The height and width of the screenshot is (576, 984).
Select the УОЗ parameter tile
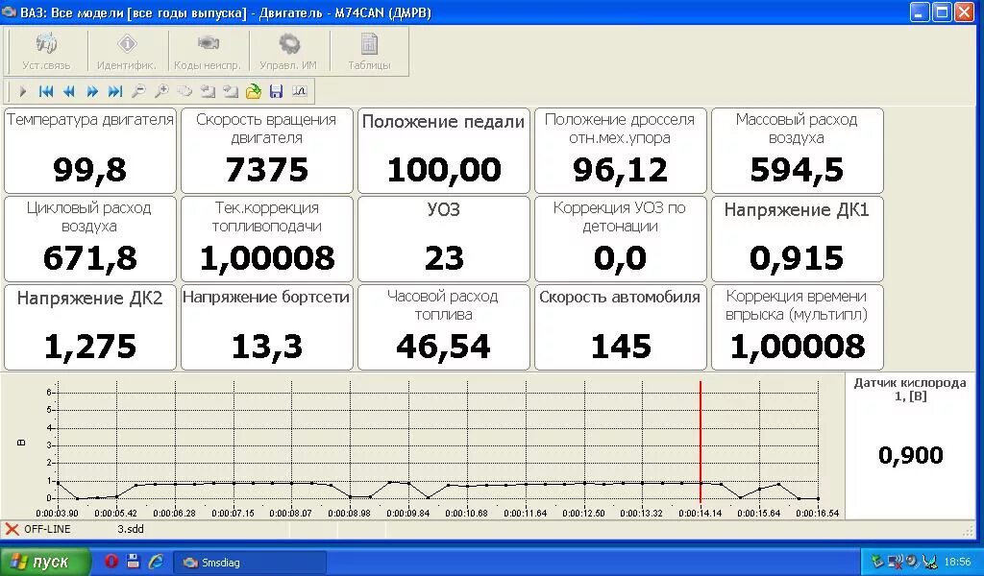coord(444,239)
